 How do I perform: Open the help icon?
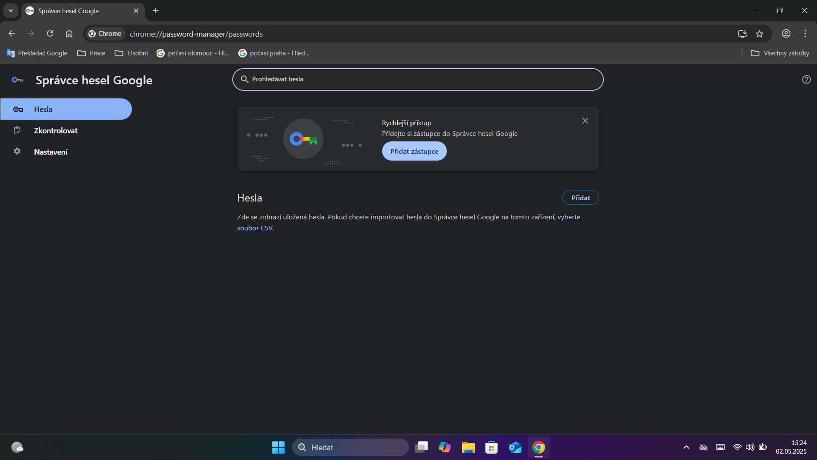(x=806, y=79)
